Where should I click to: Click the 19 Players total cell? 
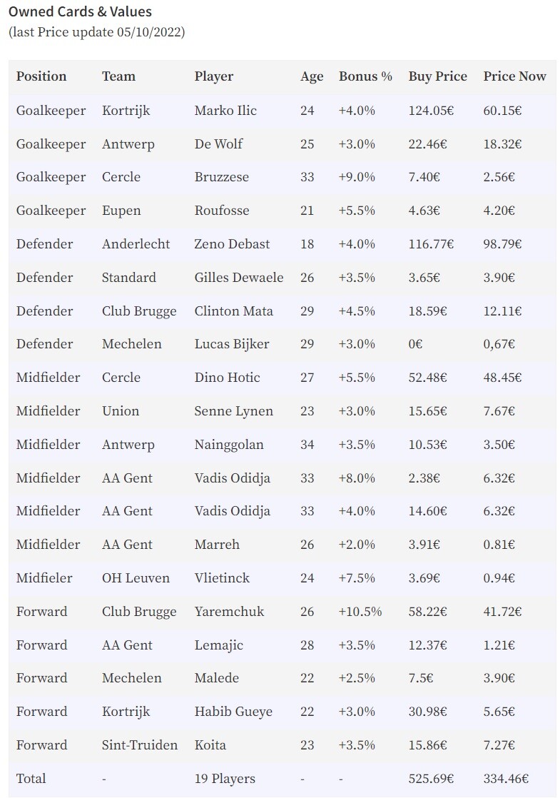225,779
